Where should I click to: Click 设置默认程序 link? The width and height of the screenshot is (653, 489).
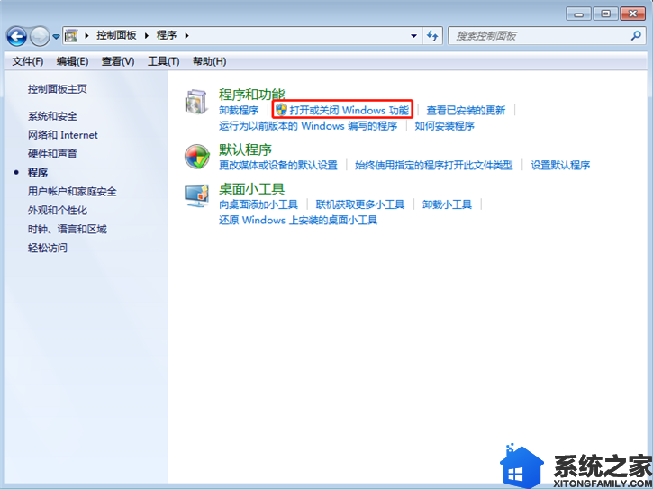coord(560,166)
